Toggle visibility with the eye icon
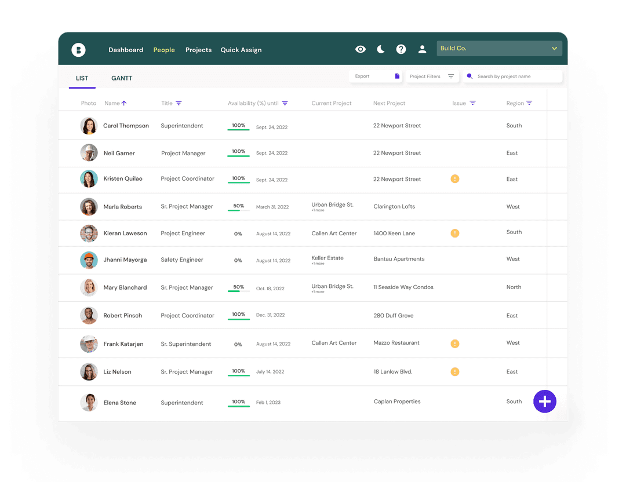 coord(361,49)
